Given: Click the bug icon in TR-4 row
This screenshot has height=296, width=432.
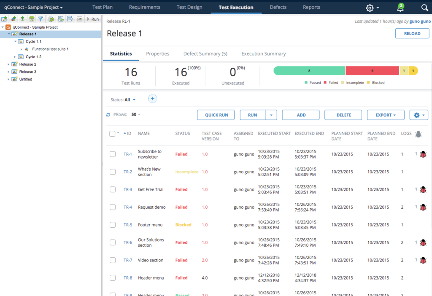Looking at the screenshot, I should (423, 207).
